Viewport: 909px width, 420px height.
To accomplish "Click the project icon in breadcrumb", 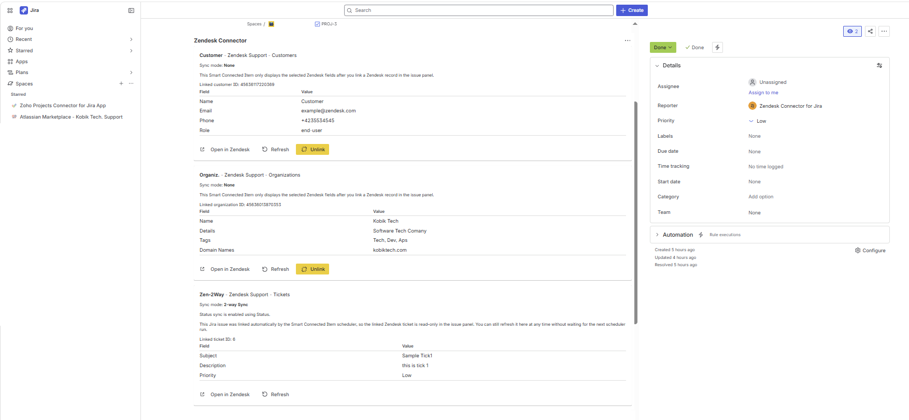I will click(271, 24).
